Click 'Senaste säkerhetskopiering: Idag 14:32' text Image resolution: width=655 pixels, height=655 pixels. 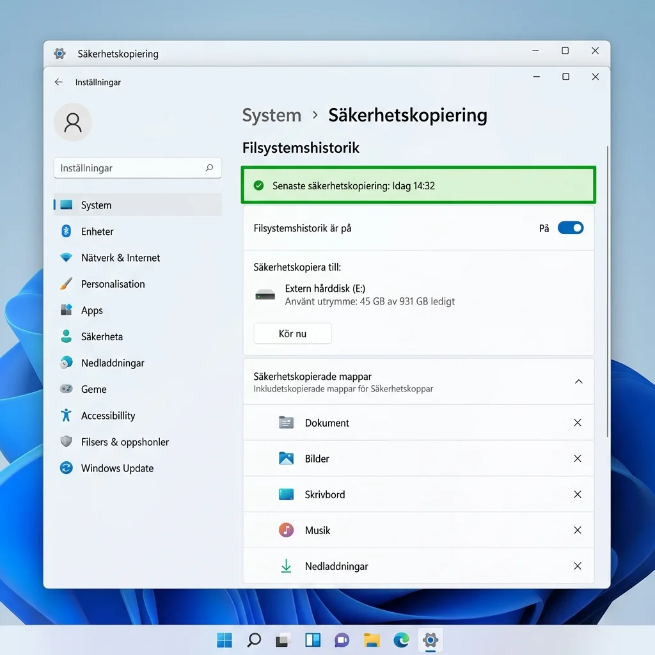pos(353,186)
